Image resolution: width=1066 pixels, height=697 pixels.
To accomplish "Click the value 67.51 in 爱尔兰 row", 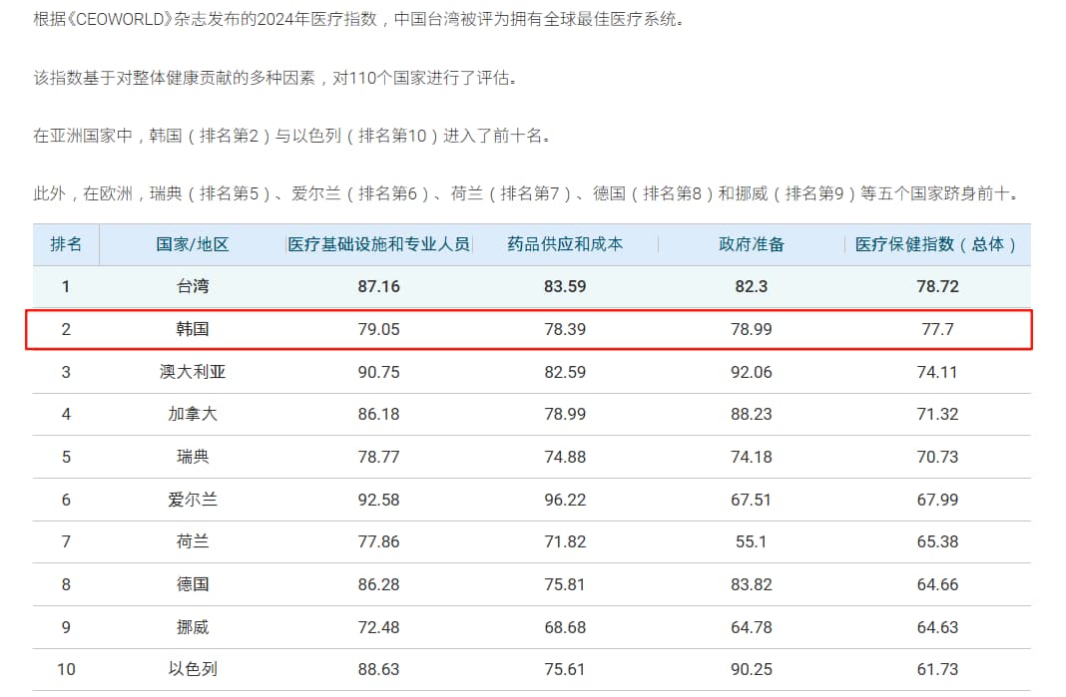I will pyautogui.click(x=752, y=500).
